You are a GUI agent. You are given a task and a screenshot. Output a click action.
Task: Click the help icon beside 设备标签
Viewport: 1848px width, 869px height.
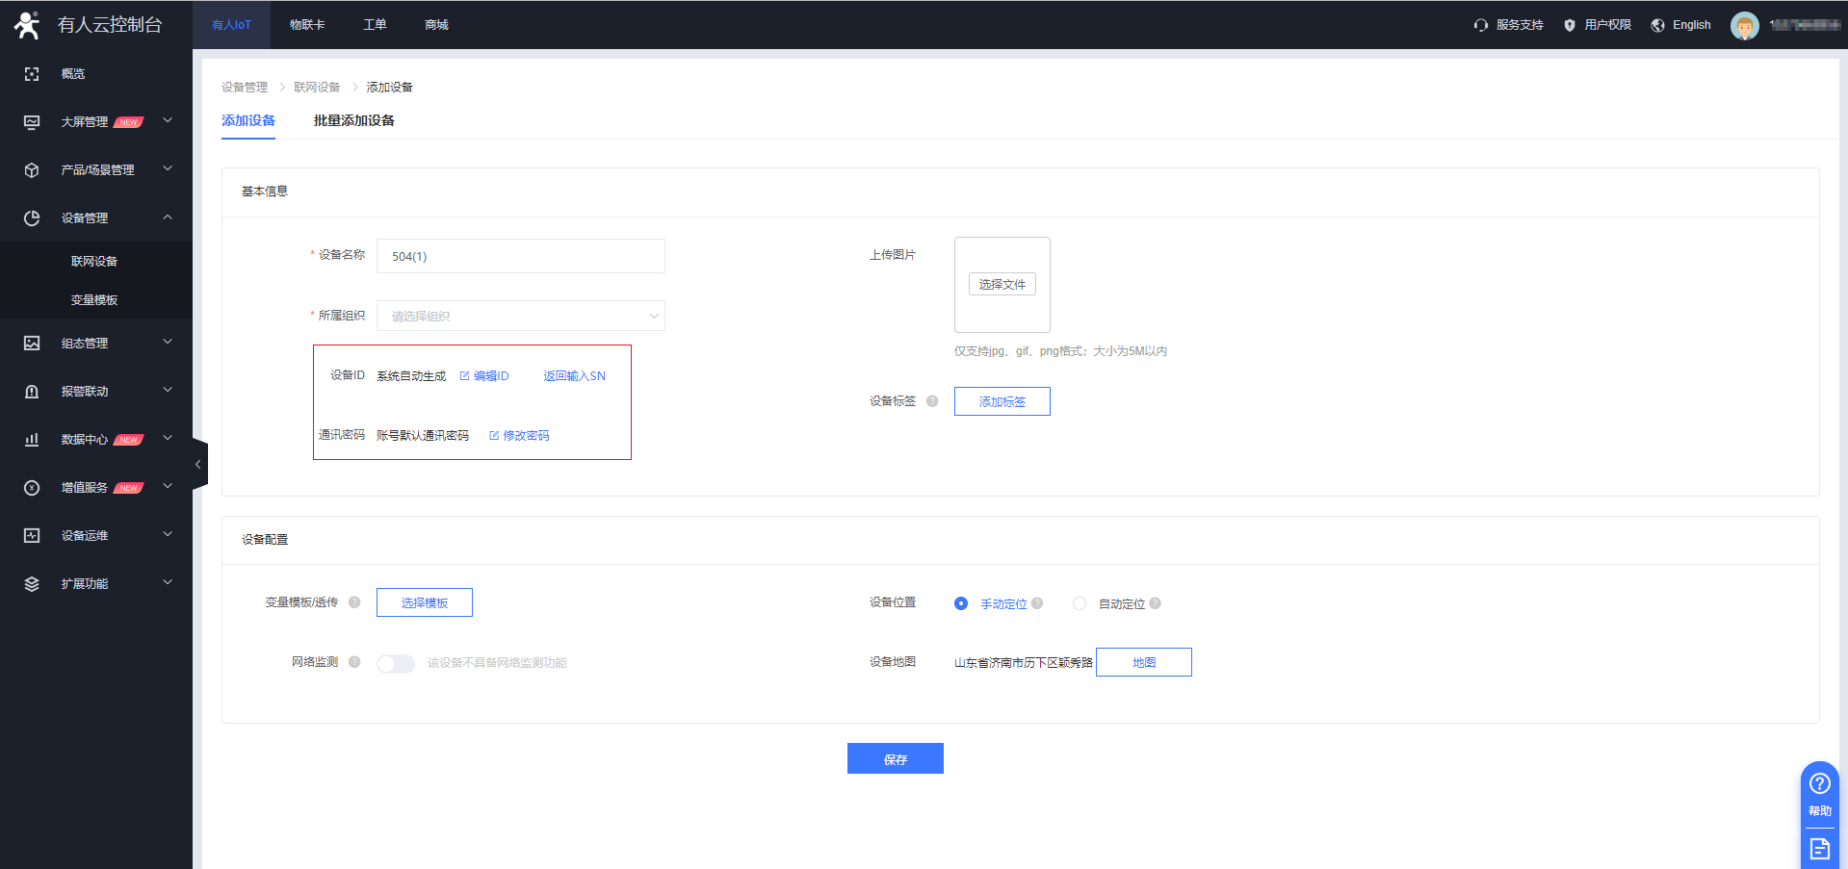coord(932,401)
